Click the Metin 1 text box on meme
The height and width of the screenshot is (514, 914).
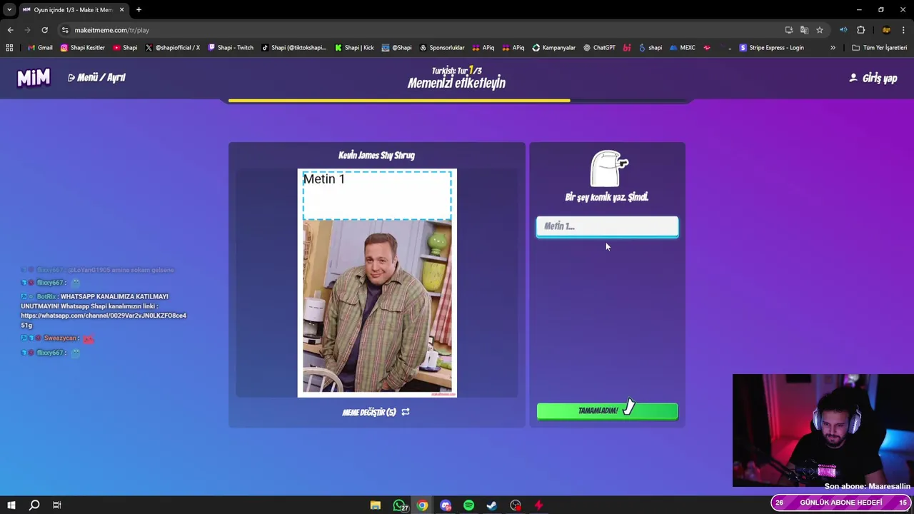click(x=377, y=195)
